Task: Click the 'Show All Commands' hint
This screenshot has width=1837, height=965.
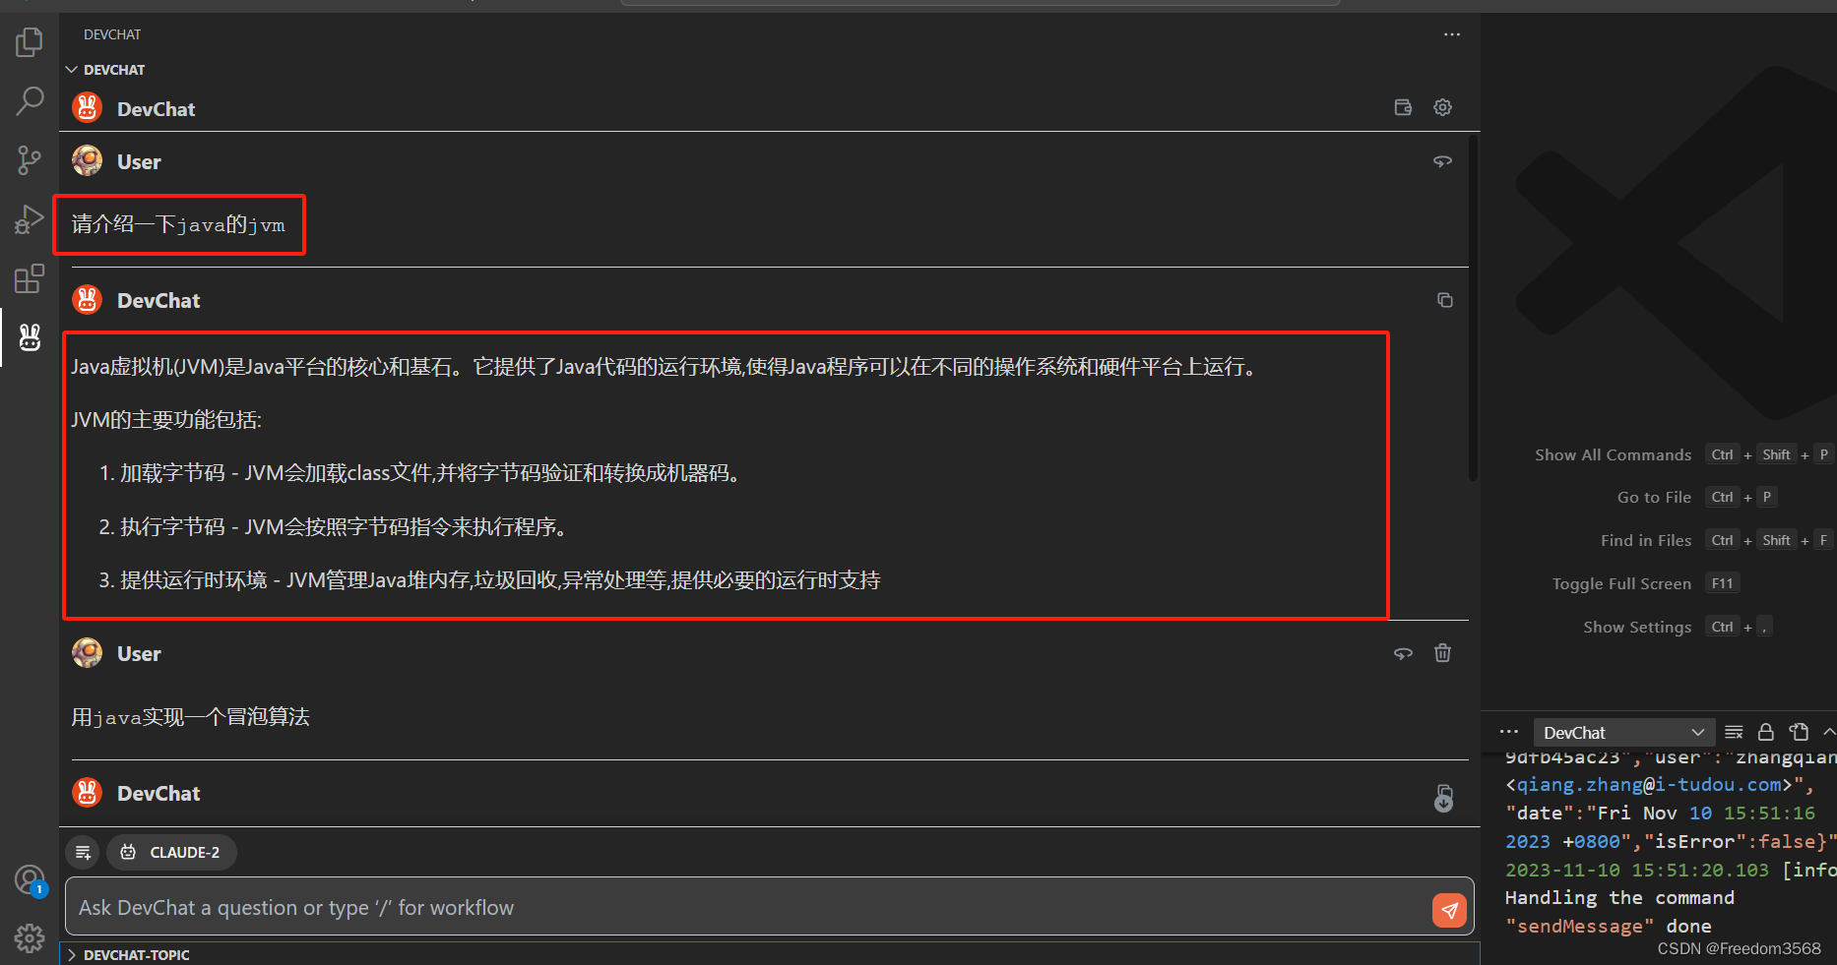Action: click(1613, 454)
